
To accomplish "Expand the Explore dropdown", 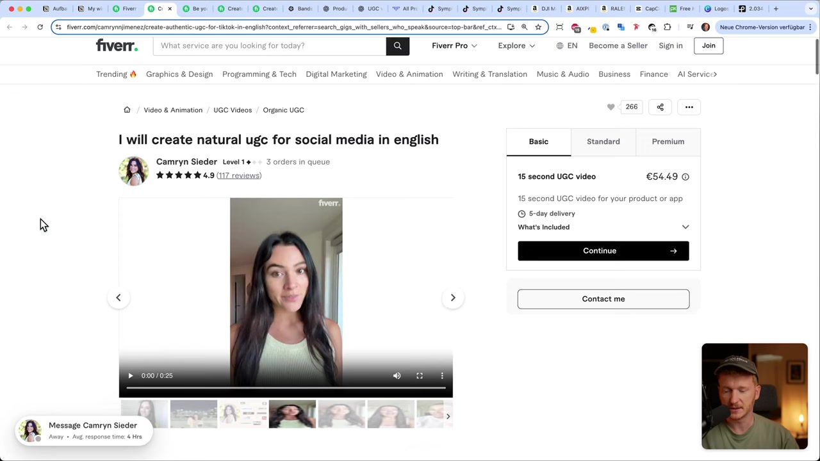I will click(516, 45).
